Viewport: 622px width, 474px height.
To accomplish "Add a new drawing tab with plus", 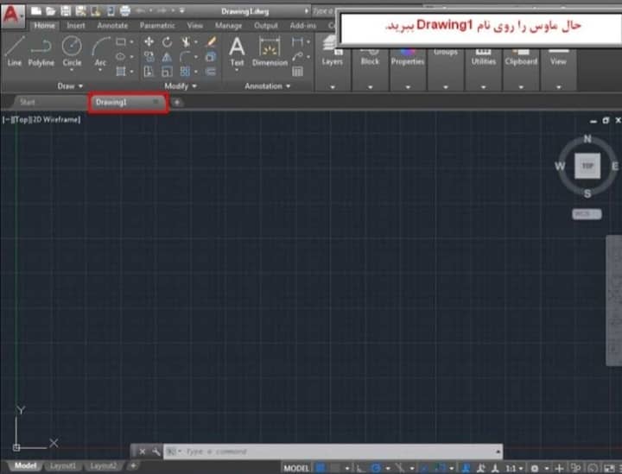I will pos(177,102).
